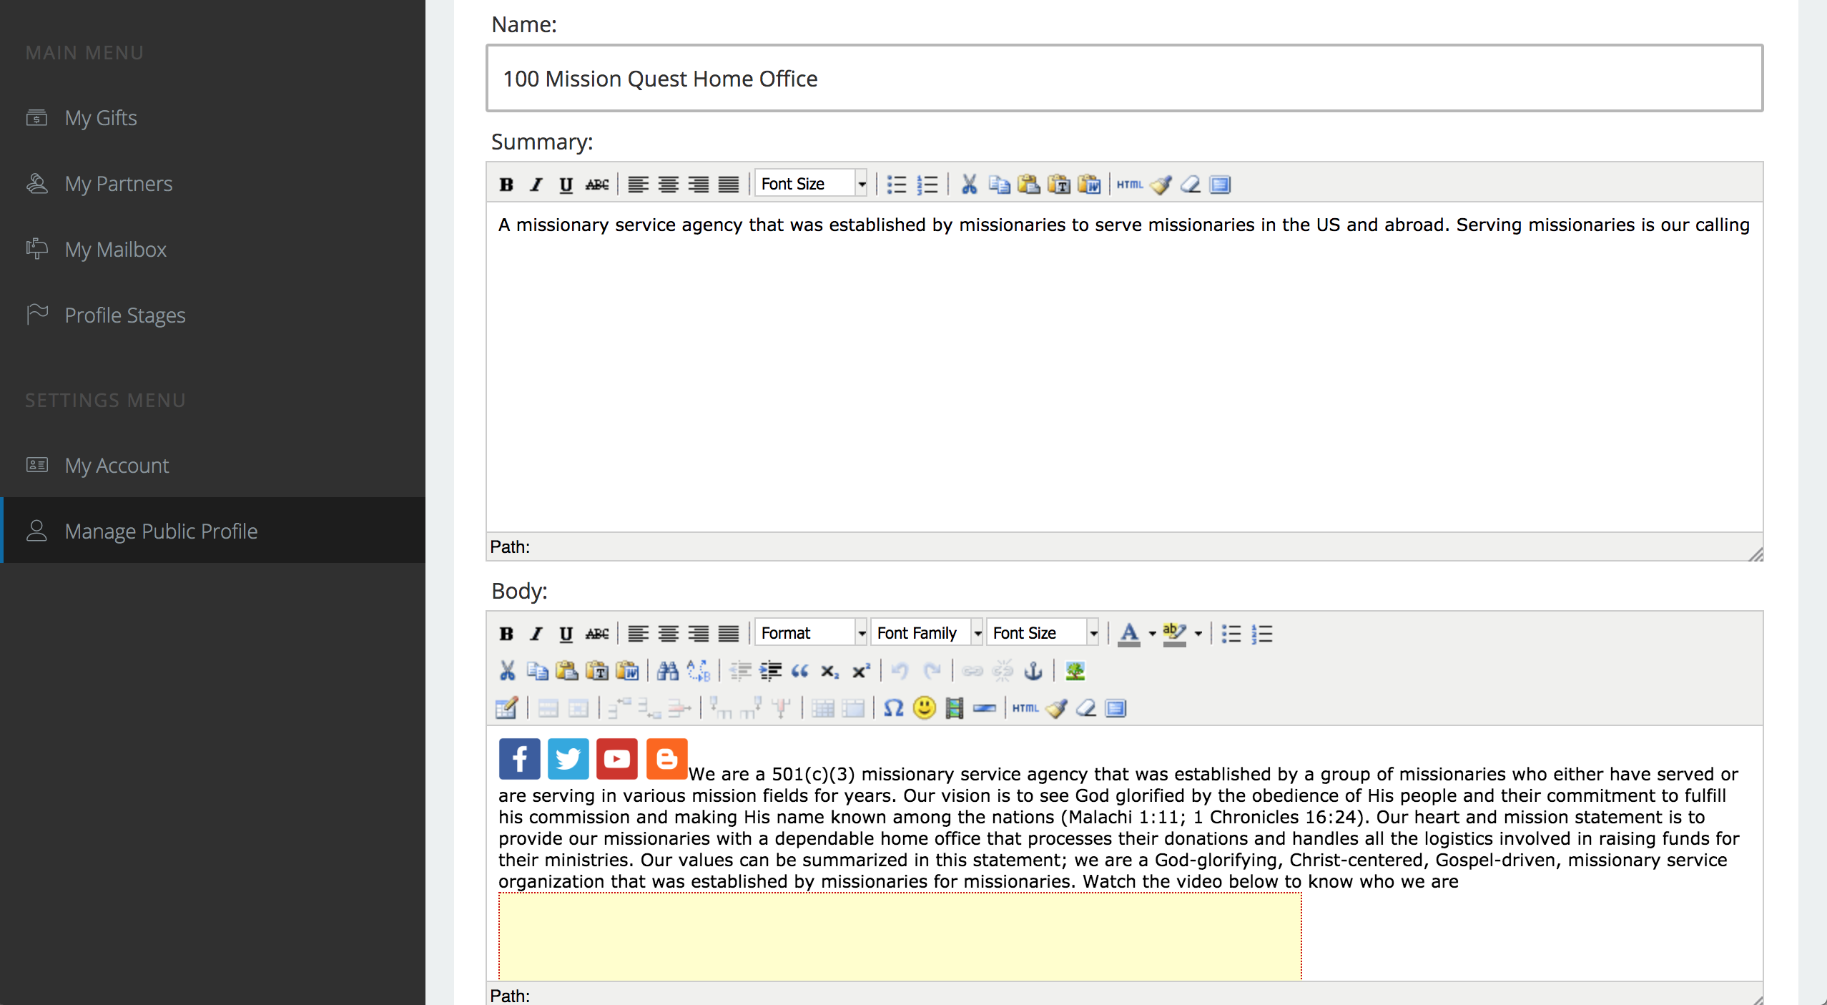Viewport: 1827px width, 1005px height.
Task: Insert special character with omega icon
Action: pyautogui.click(x=892, y=707)
